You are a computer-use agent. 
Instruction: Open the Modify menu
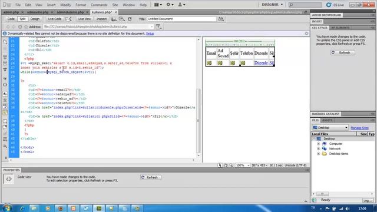pyautogui.click(x=65, y=5)
